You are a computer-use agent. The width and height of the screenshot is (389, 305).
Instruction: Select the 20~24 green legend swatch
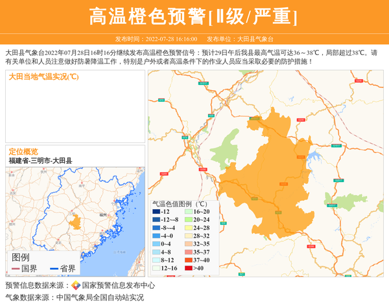coord(187,220)
